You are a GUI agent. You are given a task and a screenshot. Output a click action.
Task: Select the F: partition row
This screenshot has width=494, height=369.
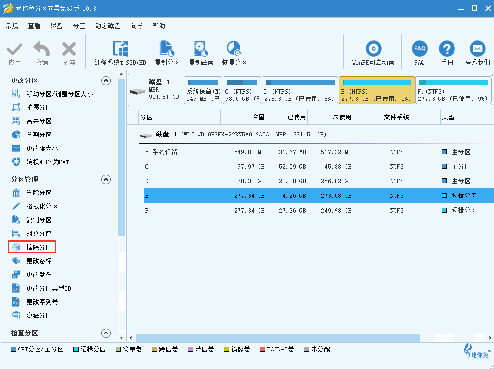(x=319, y=210)
